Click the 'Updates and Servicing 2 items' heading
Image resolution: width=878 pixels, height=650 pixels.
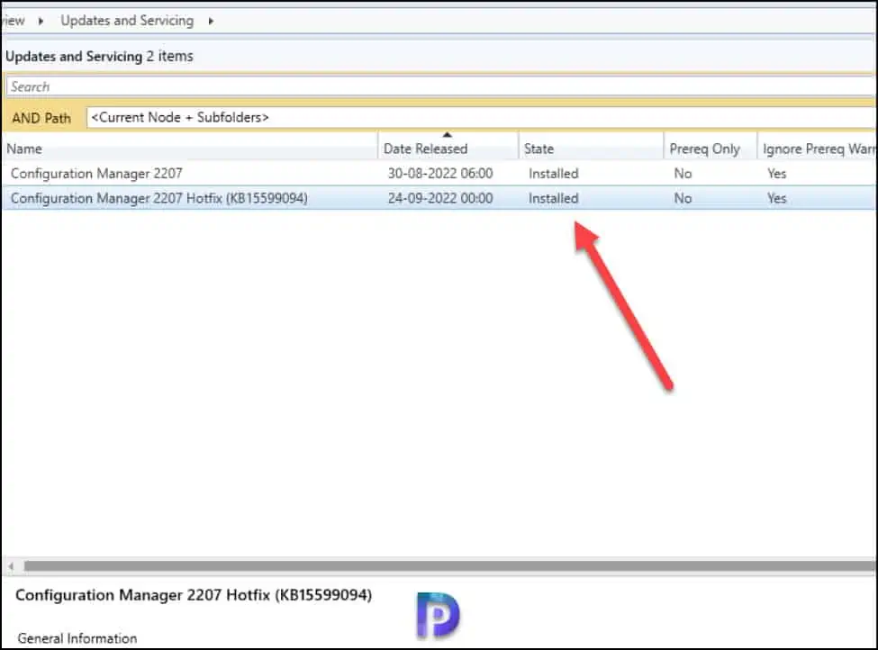(x=99, y=57)
